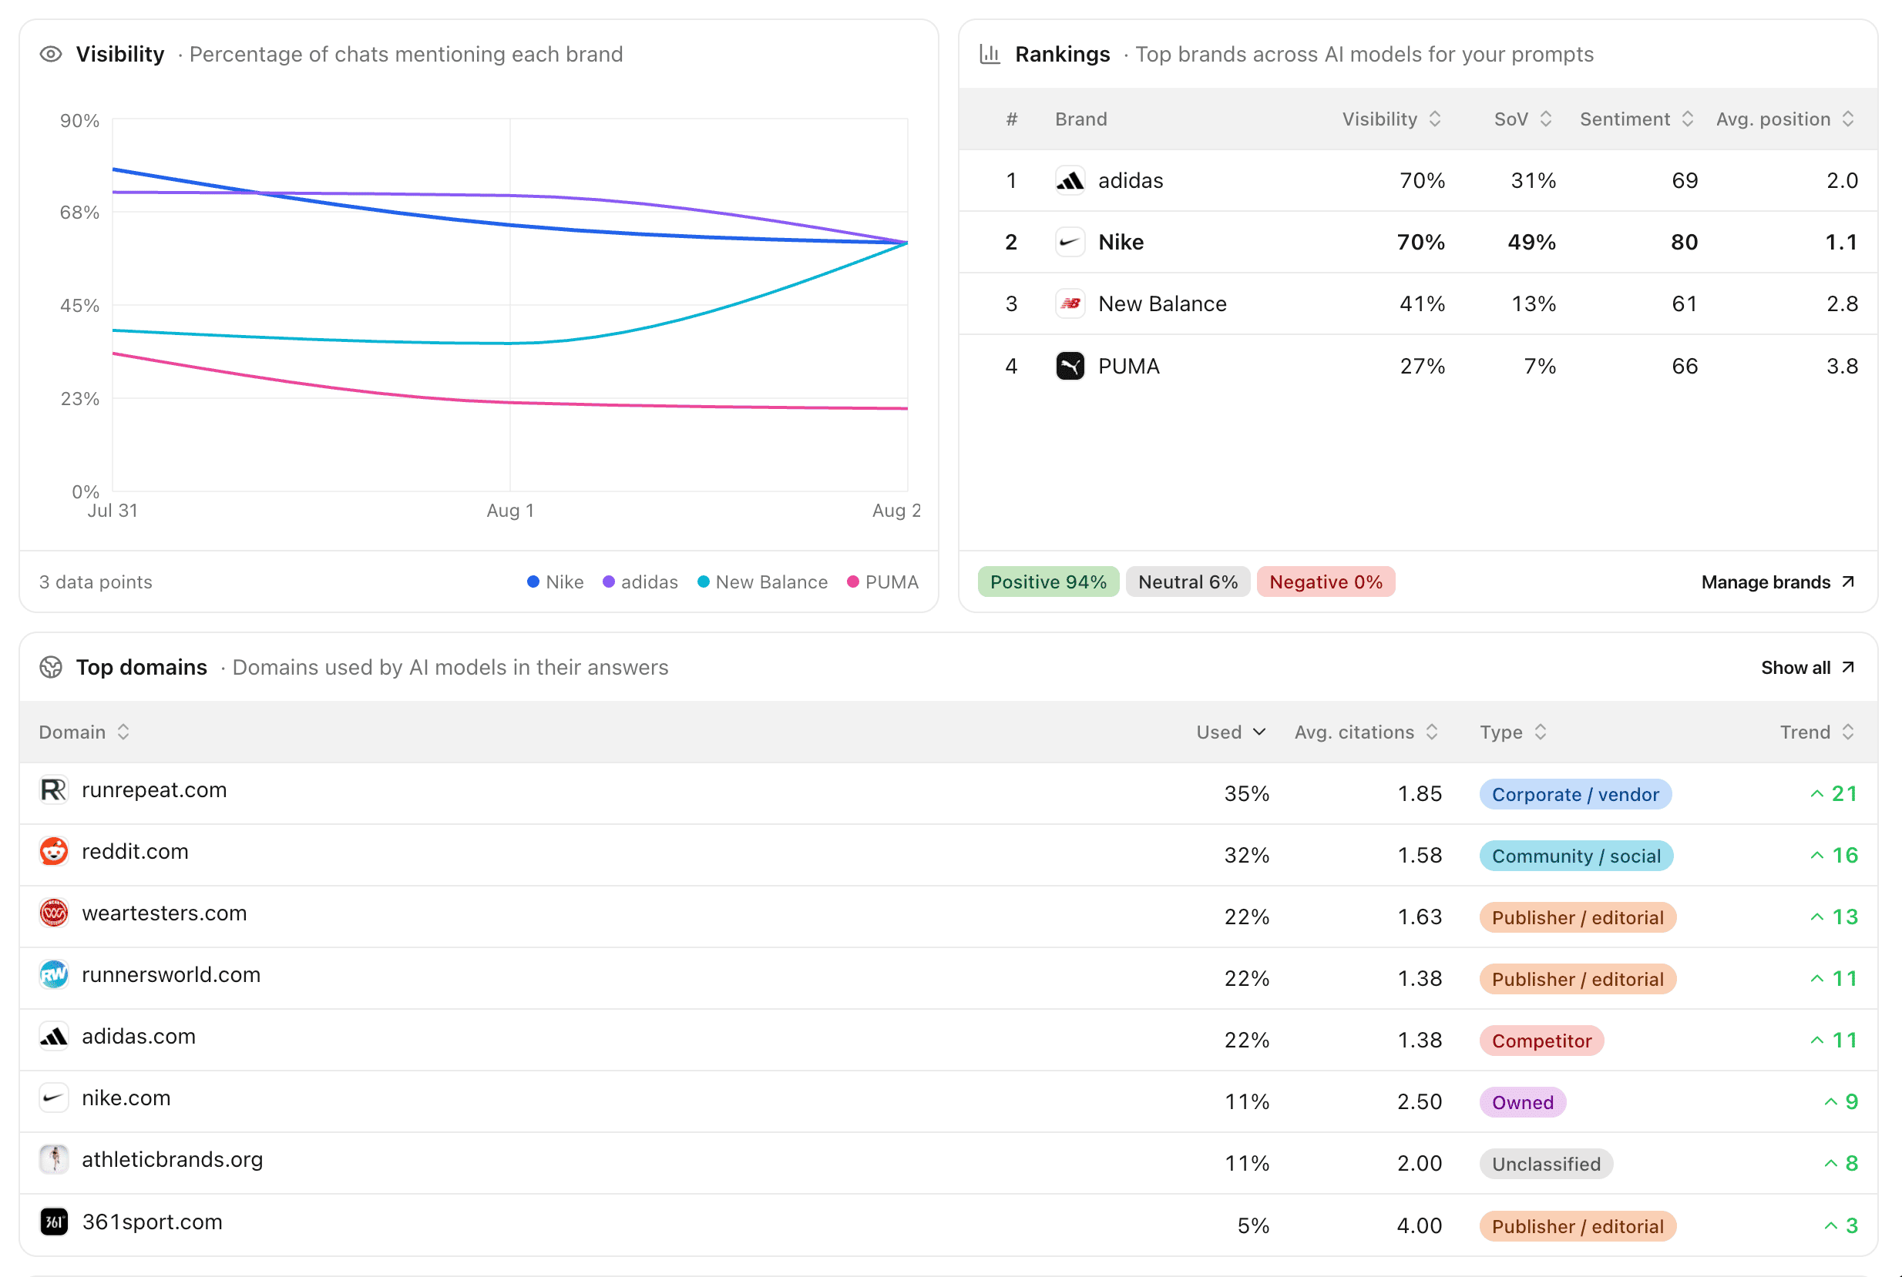Click the nike.com favicon

[54, 1098]
